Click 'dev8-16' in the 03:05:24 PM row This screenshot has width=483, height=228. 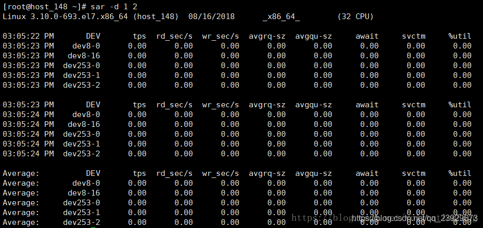pos(84,124)
